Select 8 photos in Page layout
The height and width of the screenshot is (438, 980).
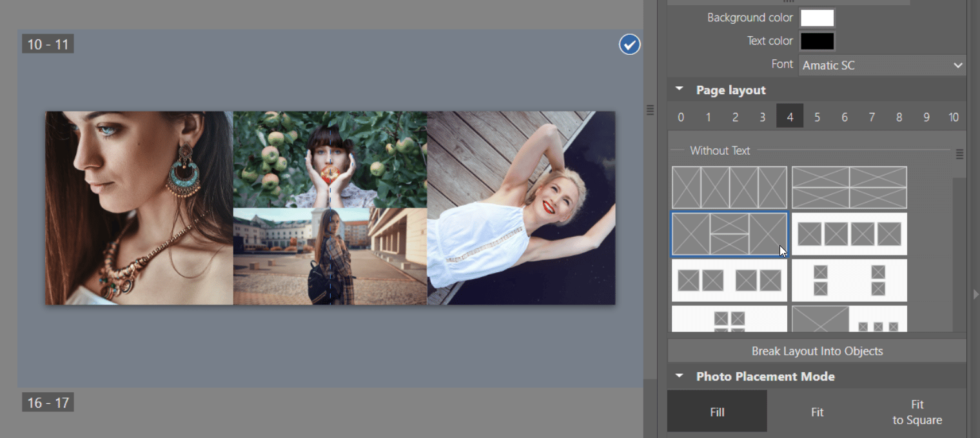[899, 117]
